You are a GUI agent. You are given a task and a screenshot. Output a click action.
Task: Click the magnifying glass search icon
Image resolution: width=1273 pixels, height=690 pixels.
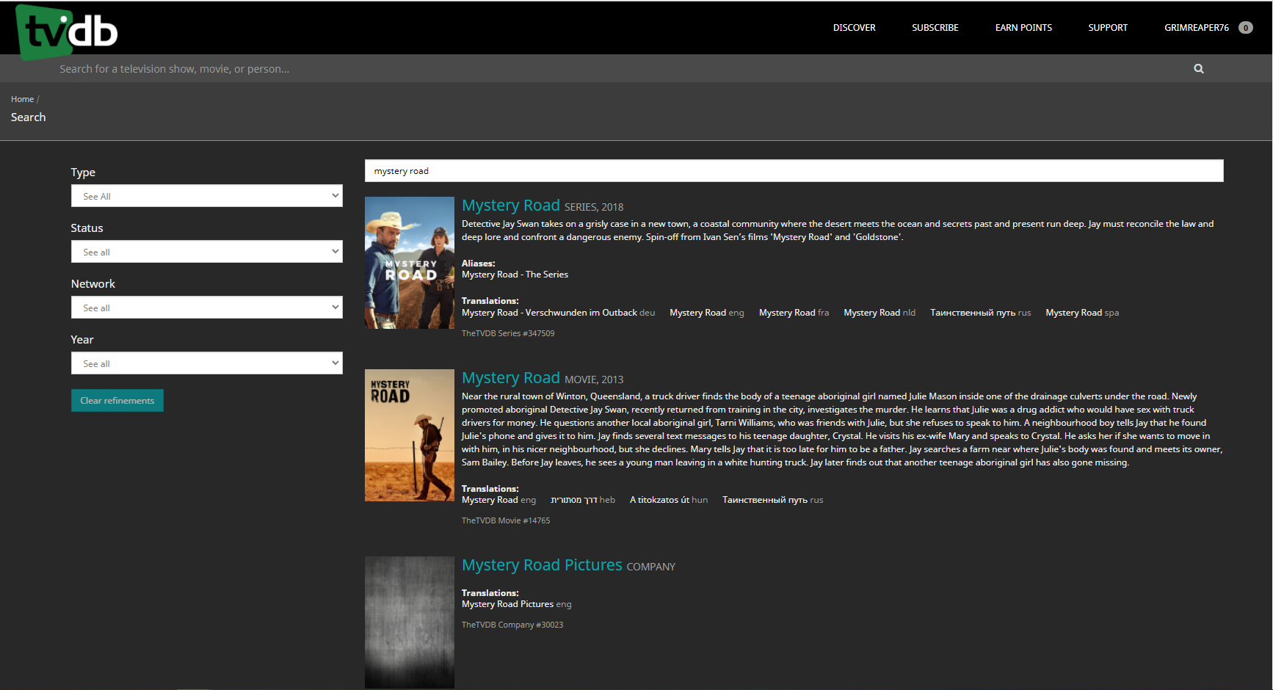[1198, 69]
